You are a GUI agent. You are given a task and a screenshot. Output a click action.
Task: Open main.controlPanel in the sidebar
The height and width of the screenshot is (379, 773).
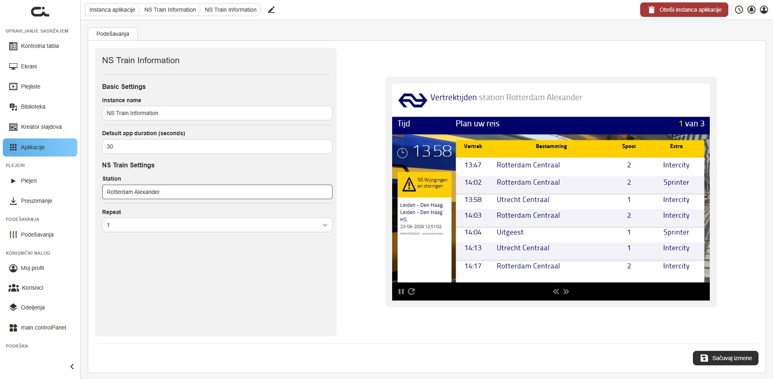click(40, 328)
